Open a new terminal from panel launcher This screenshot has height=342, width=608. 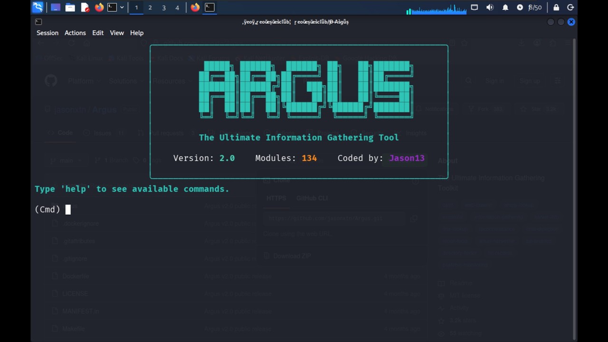(x=112, y=7)
